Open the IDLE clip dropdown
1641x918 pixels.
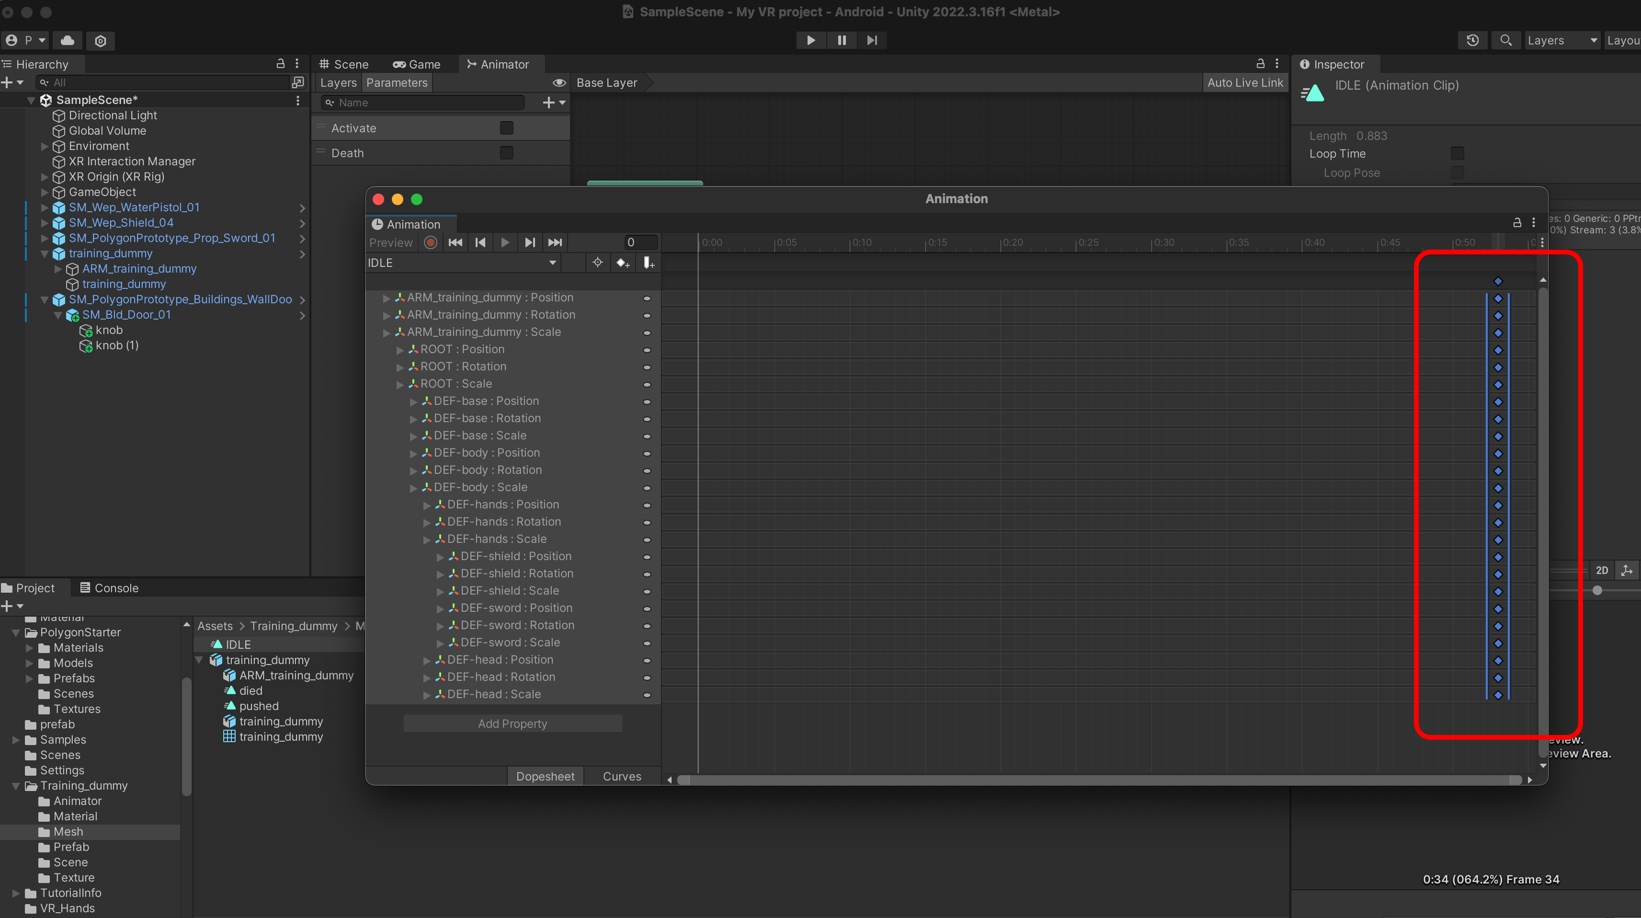(x=462, y=263)
